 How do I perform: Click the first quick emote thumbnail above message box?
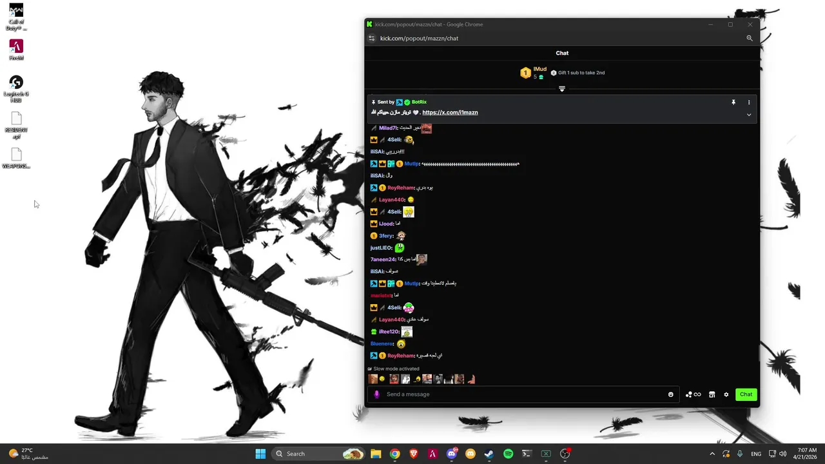tap(373, 379)
